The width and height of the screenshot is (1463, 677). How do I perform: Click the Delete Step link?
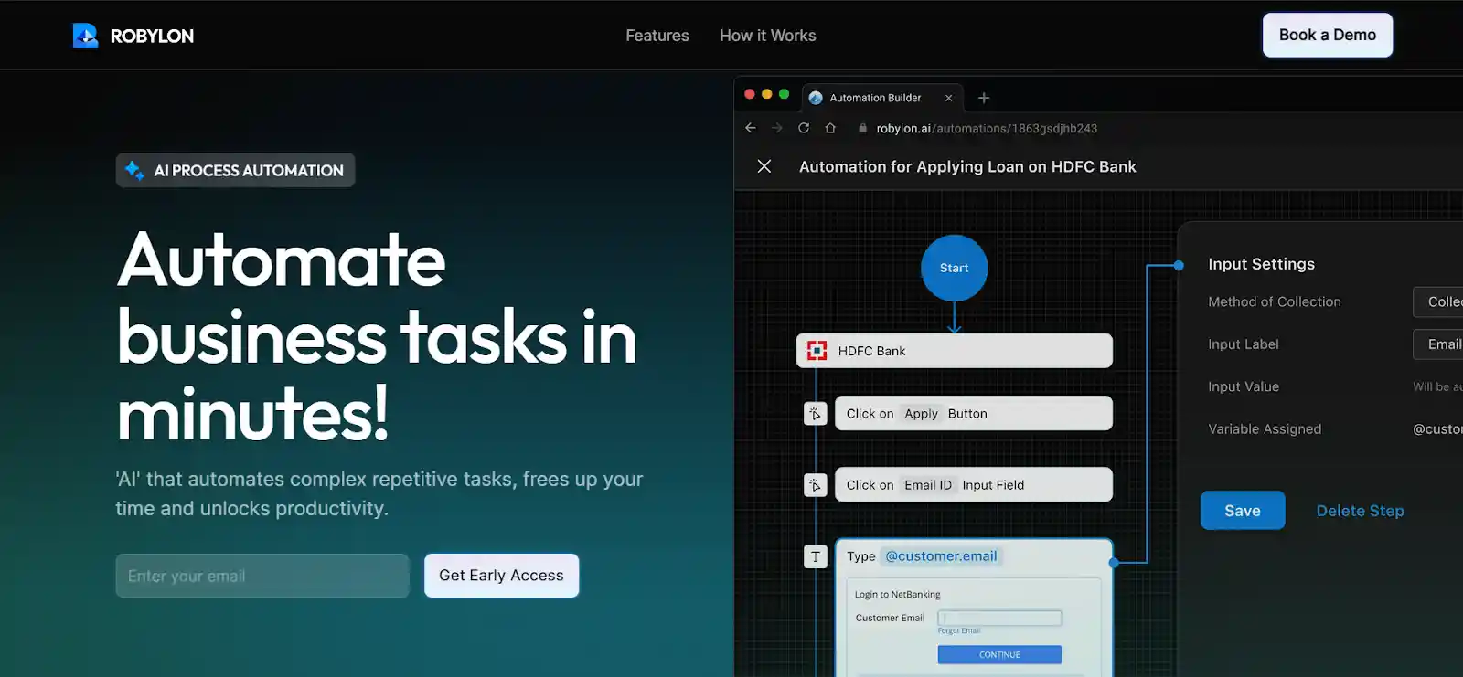[x=1360, y=511]
